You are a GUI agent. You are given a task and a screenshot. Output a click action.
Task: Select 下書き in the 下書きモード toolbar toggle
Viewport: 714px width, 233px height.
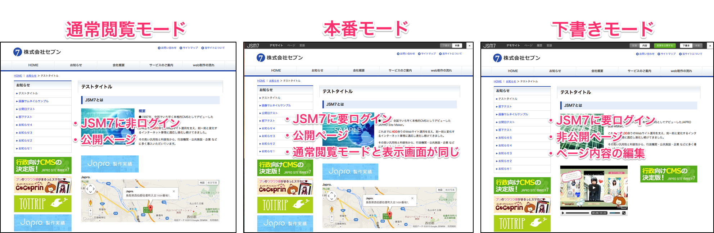tap(686, 46)
